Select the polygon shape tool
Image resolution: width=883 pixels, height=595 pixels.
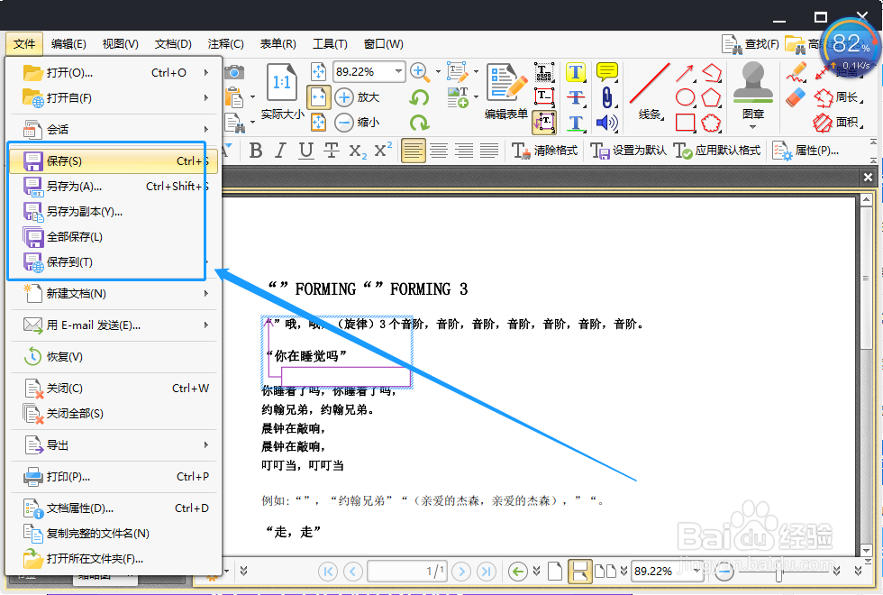[x=711, y=97]
